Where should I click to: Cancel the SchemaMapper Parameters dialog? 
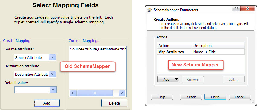pyautogui.click(x=239, y=97)
